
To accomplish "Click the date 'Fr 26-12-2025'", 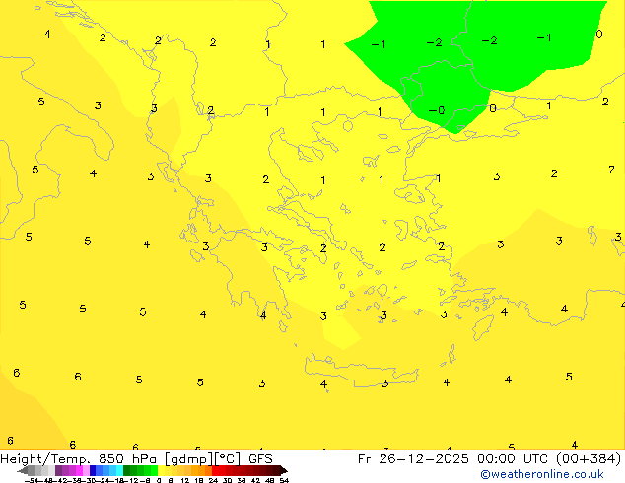I will [413, 459].
